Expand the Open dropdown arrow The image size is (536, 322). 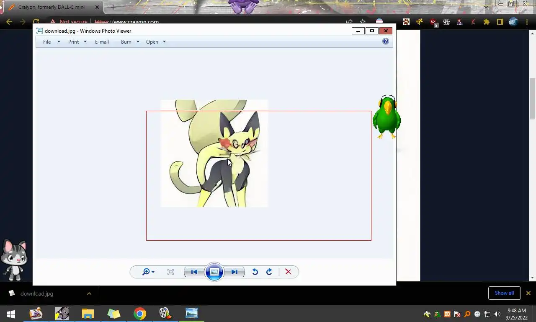pos(164,42)
